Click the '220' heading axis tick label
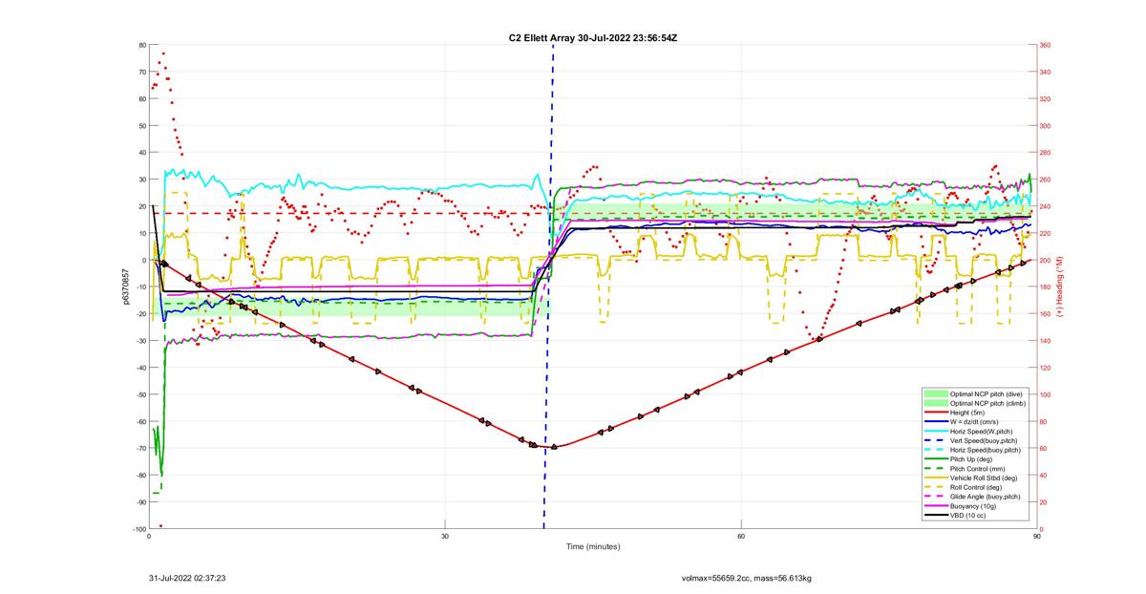 (1046, 233)
